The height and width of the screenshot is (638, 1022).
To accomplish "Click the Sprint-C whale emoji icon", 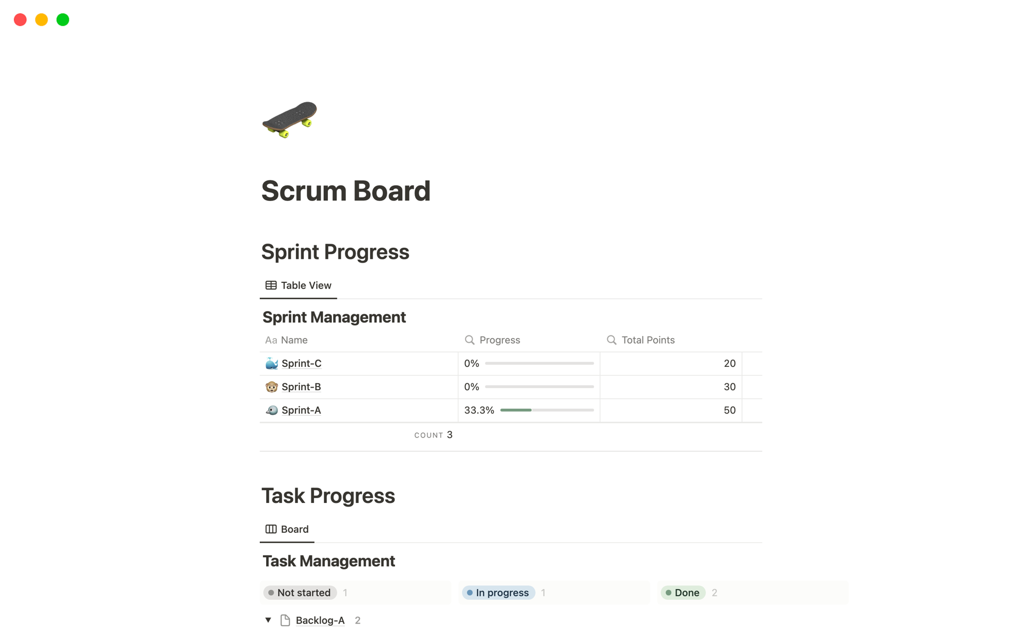I will pos(271,364).
